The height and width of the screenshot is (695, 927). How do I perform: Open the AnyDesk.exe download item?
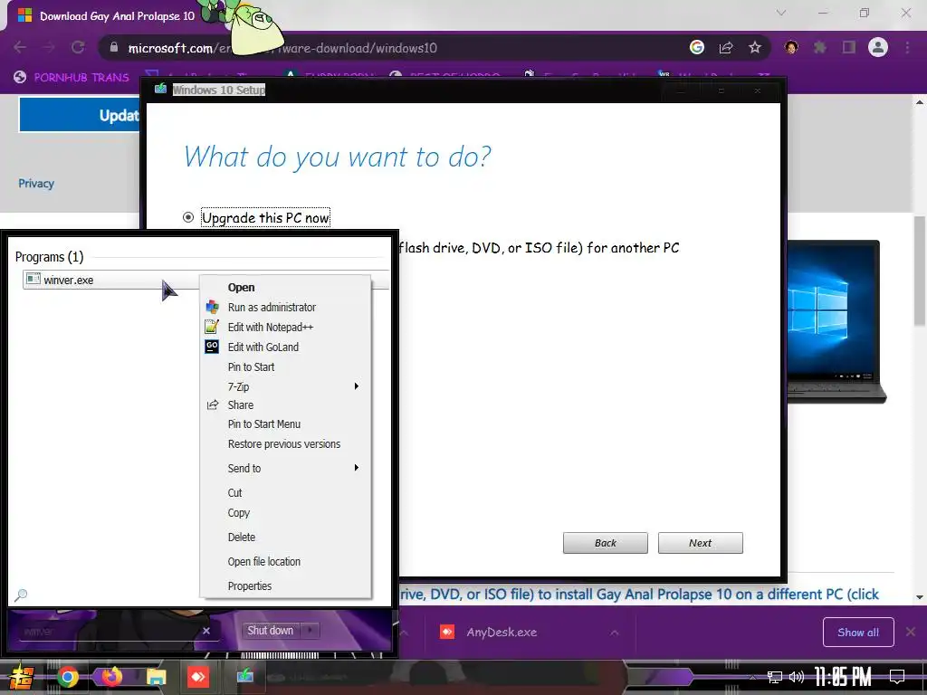coord(502,633)
